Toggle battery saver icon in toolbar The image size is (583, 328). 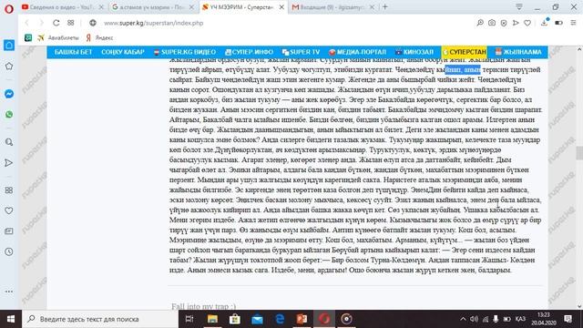558,23
